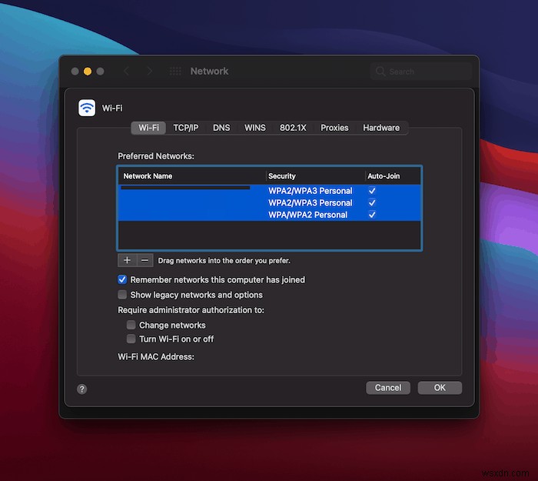Click the forward navigation arrow

coord(149,71)
